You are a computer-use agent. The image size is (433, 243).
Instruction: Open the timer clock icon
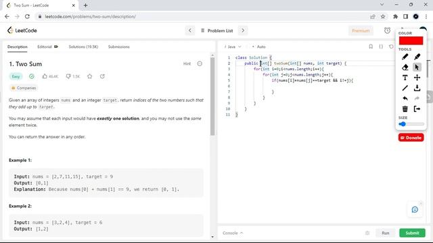point(387,30)
